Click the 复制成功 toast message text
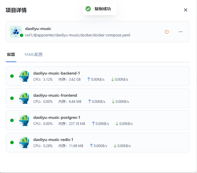The image size is (197, 173). pyautogui.click(x=102, y=9)
